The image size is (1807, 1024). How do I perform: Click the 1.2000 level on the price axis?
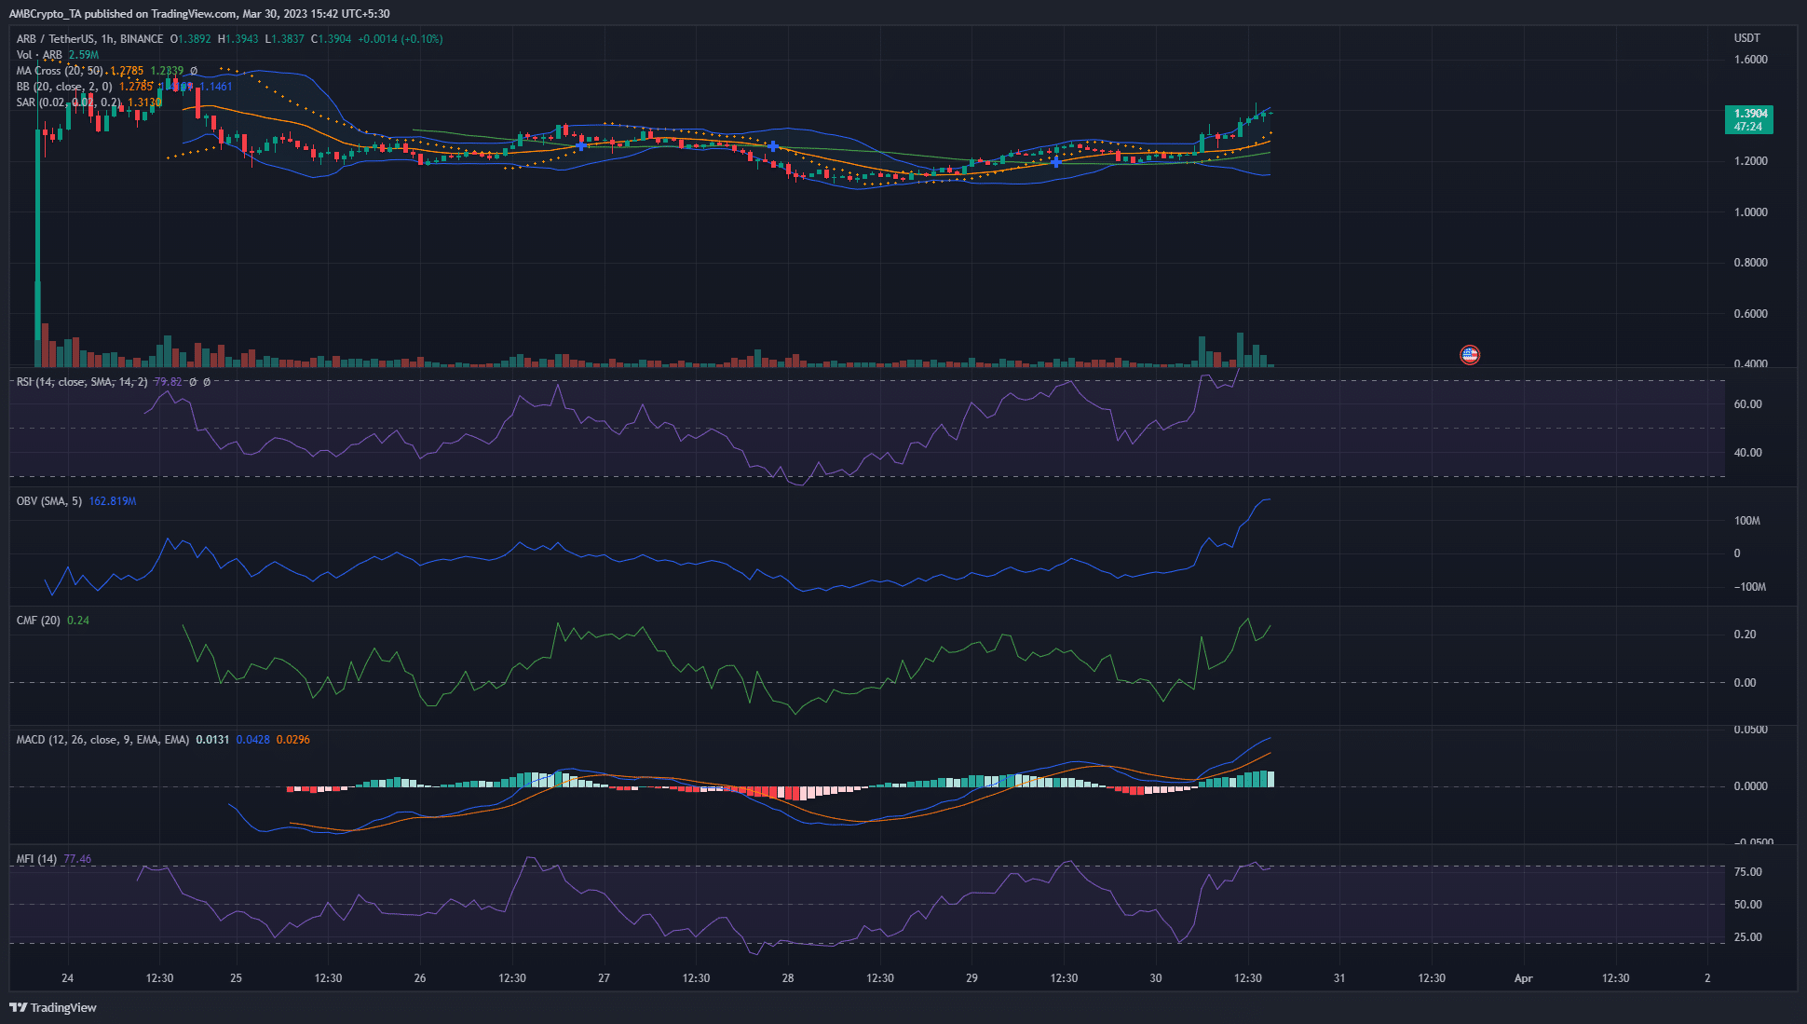(x=1751, y=160)
